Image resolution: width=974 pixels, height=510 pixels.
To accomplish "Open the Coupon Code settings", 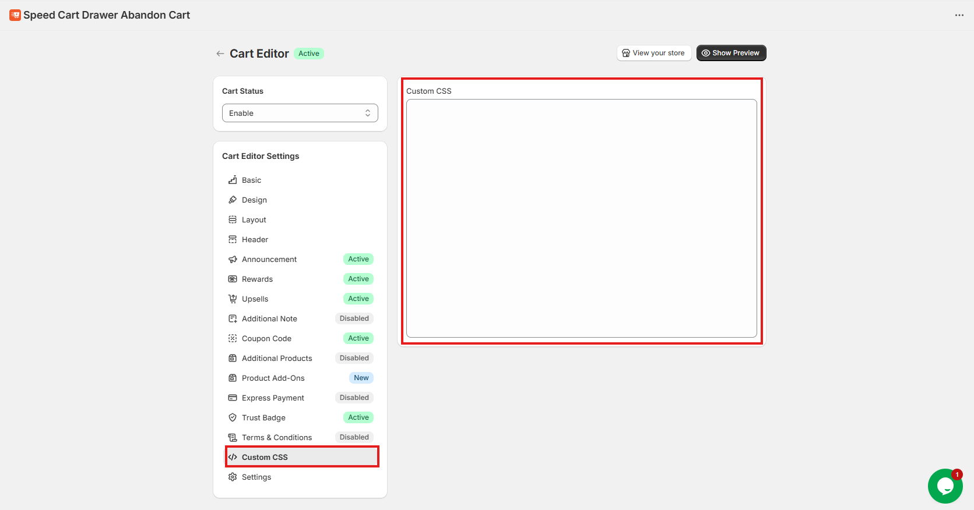I will point(266,338).
